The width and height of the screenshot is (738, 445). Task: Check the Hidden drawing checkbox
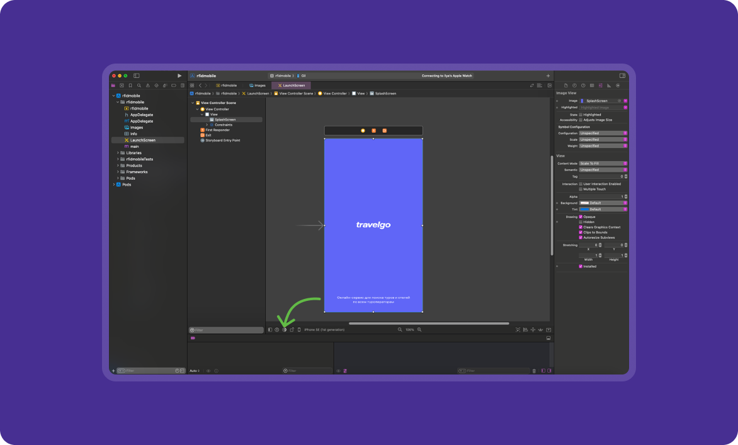[x=581, y=222]
